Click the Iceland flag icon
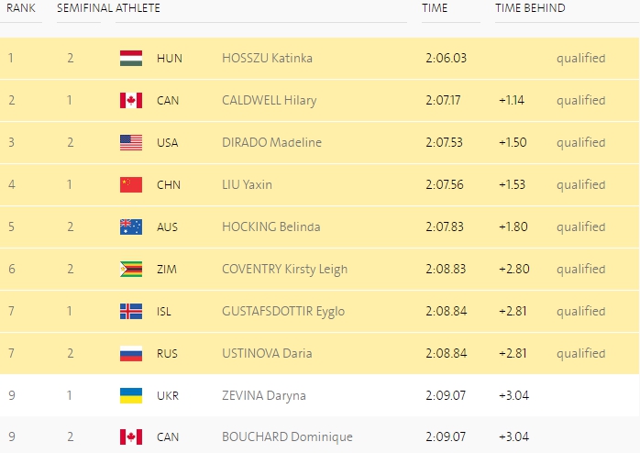This screenshot has width=640, height=453. click(x=130, y=311)
